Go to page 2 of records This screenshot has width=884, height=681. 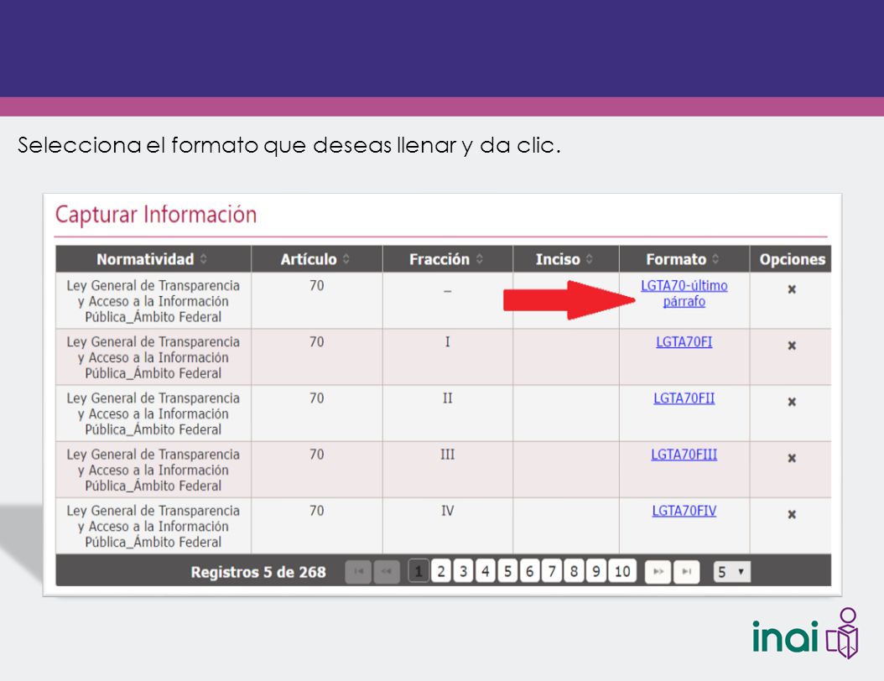(x=441, y=572)
